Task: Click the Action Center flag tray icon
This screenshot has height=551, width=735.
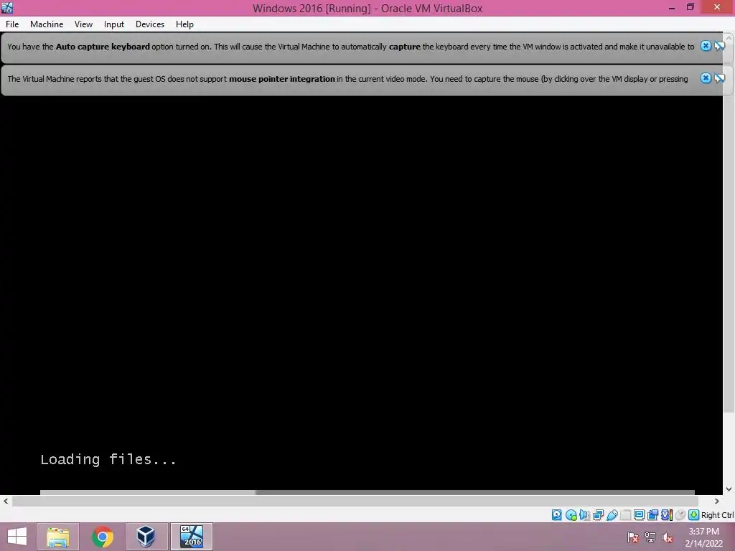Action: (633, 537)
